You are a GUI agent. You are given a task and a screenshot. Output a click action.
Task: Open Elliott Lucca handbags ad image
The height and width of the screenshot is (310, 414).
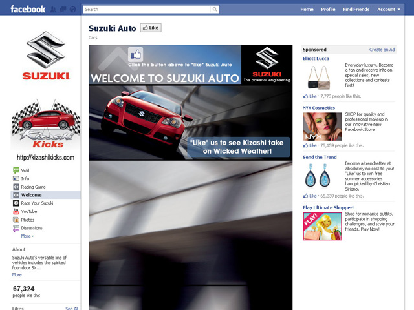(319, 77)
